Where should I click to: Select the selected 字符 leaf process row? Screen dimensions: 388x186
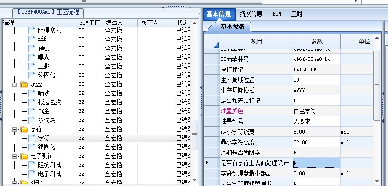click(x=109, y=138)
